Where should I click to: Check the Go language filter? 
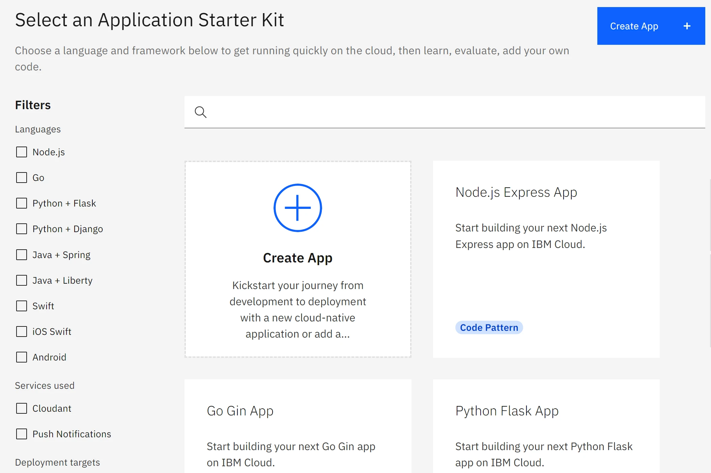(22, 178)
